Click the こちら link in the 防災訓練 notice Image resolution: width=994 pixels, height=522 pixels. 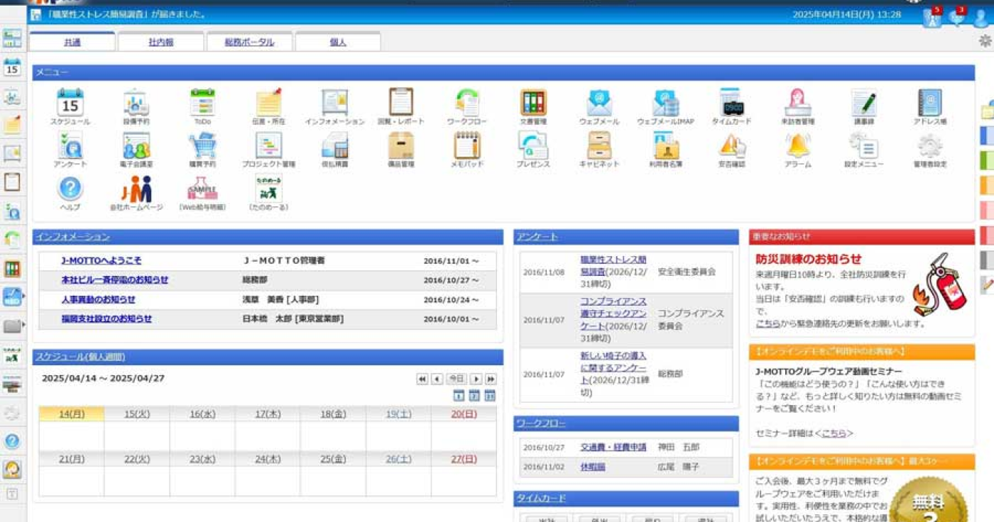(768, 323)
